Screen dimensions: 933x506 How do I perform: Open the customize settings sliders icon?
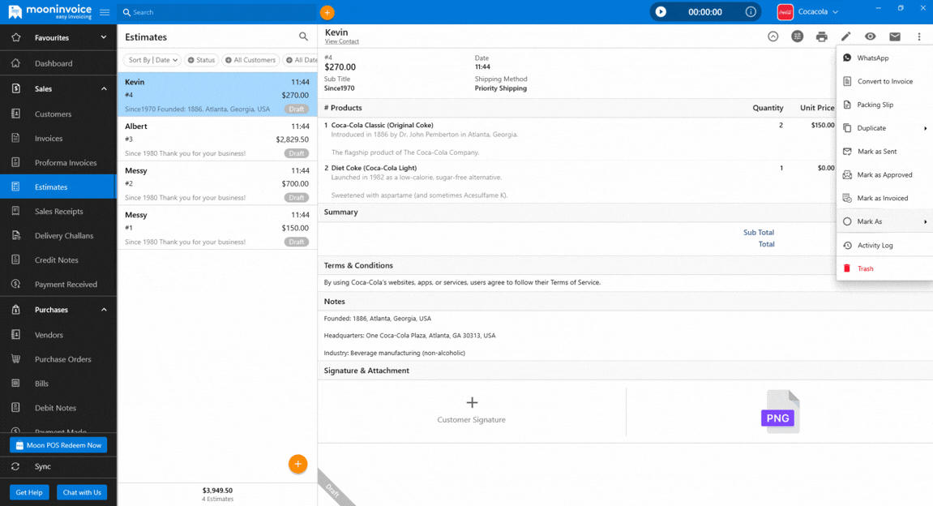point(797,36)
